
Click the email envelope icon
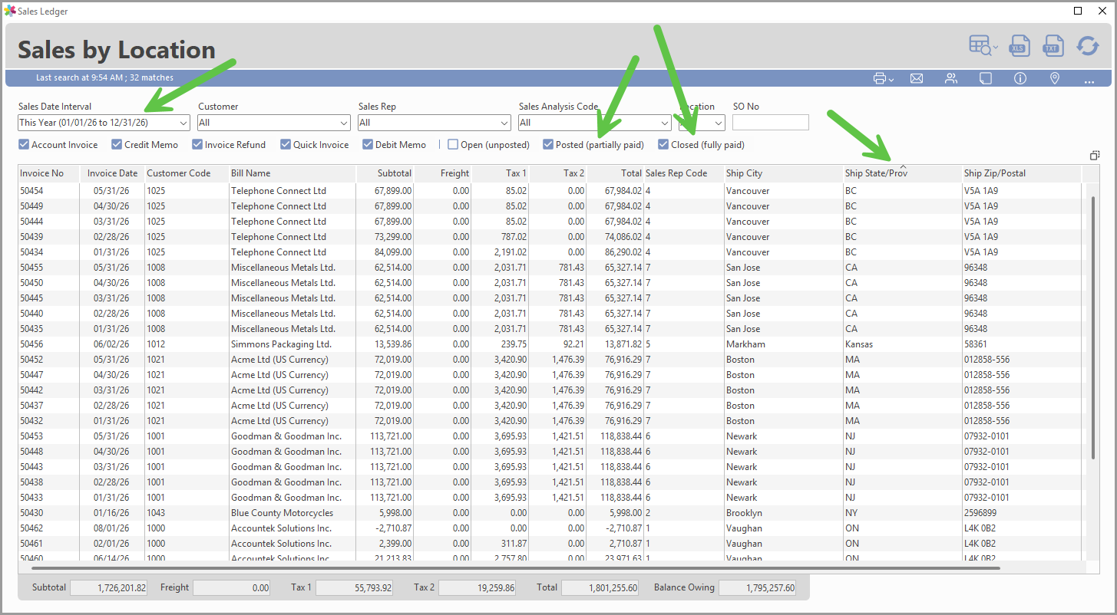coord(917,78)
